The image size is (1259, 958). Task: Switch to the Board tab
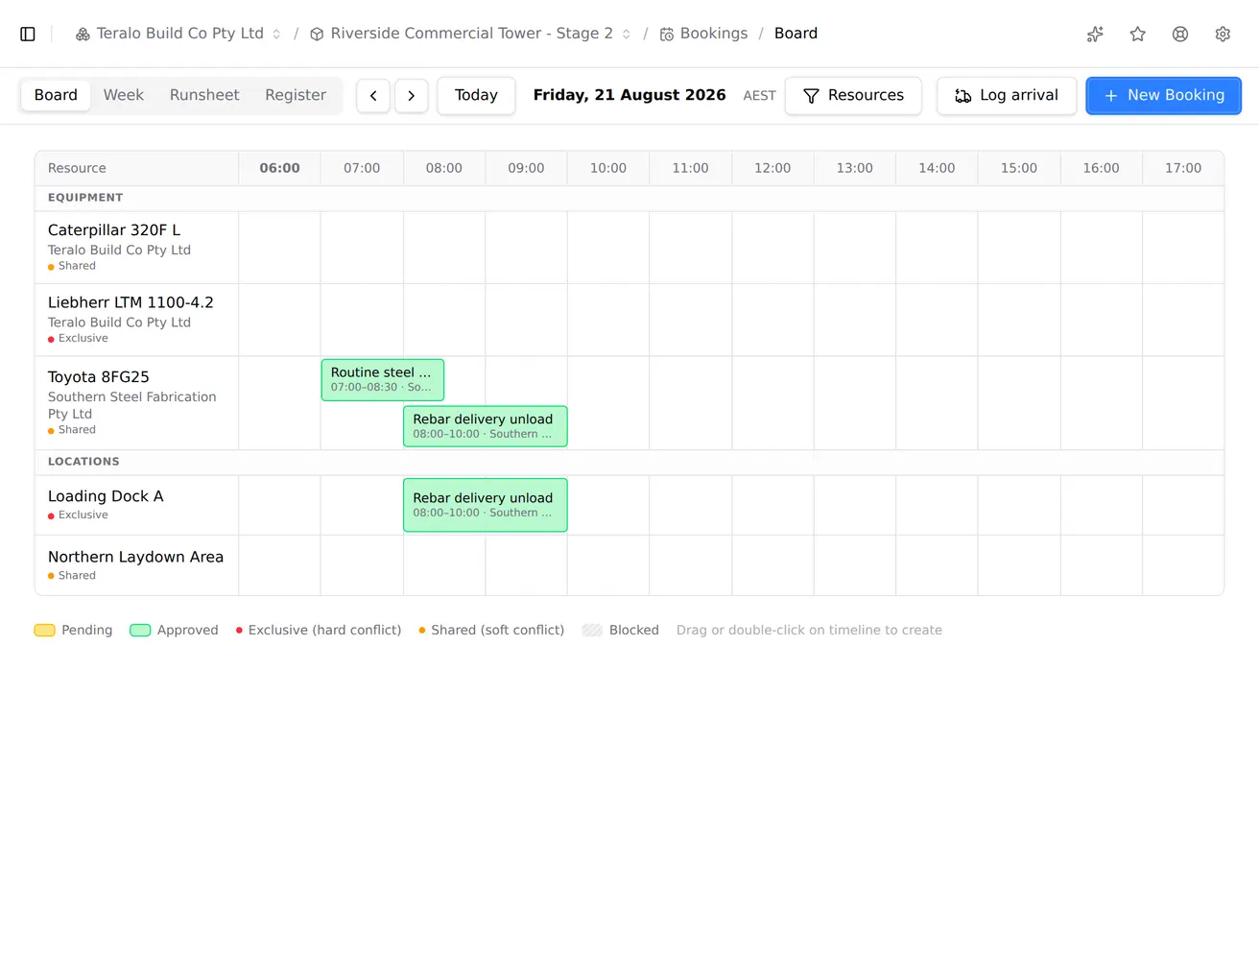point(56,95)
